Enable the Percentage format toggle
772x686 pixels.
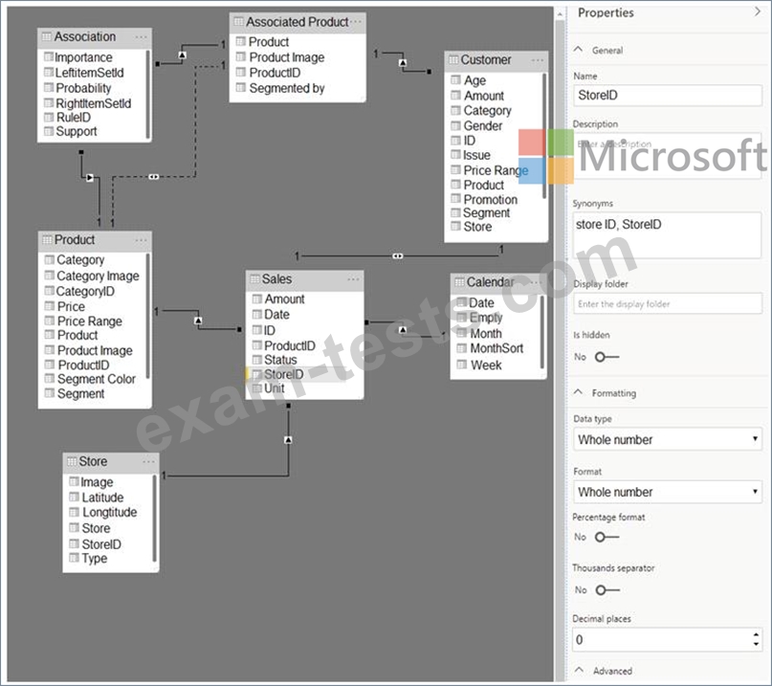pyautogui.click(x=607, y=537)
